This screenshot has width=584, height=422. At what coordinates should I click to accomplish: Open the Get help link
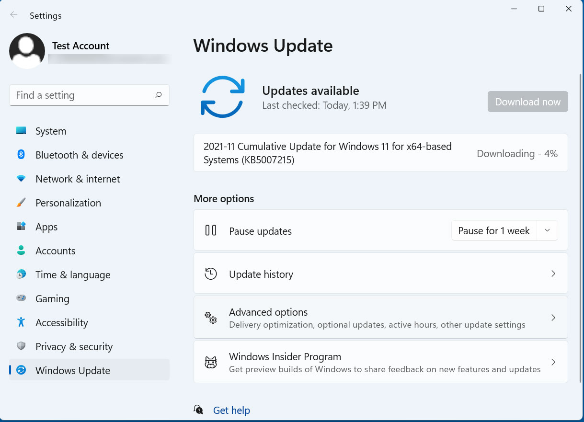coord(231,410)
